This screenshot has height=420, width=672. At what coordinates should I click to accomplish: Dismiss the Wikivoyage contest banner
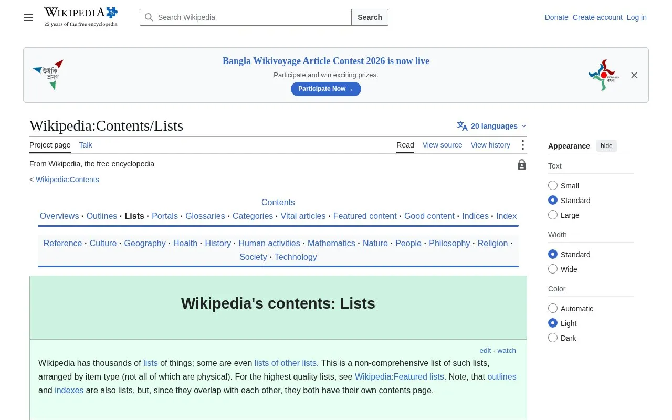pyautogui.click(x=634, y=75)
